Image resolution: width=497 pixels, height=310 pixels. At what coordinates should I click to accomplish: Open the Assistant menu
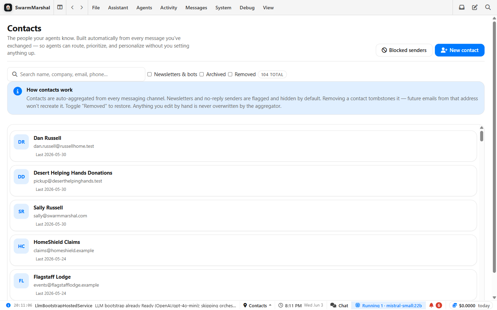118,8
